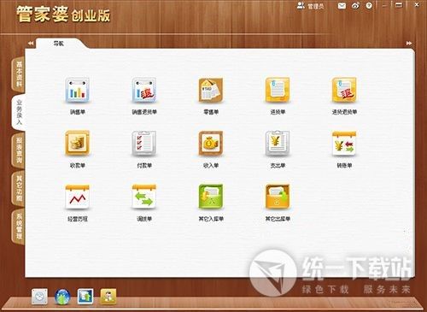Open the 其它出库单 orange folder icon

coord(278,197)
